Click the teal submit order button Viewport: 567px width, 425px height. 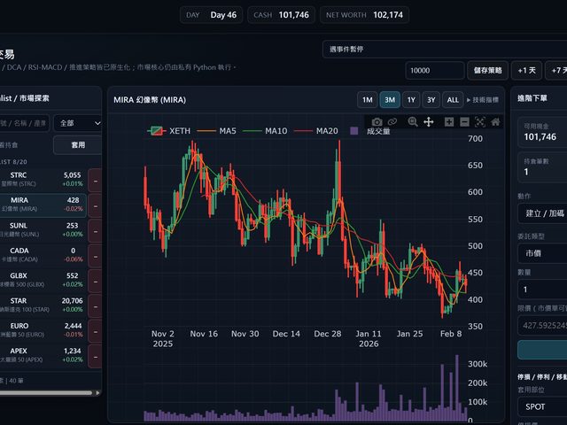pos(542,350)
